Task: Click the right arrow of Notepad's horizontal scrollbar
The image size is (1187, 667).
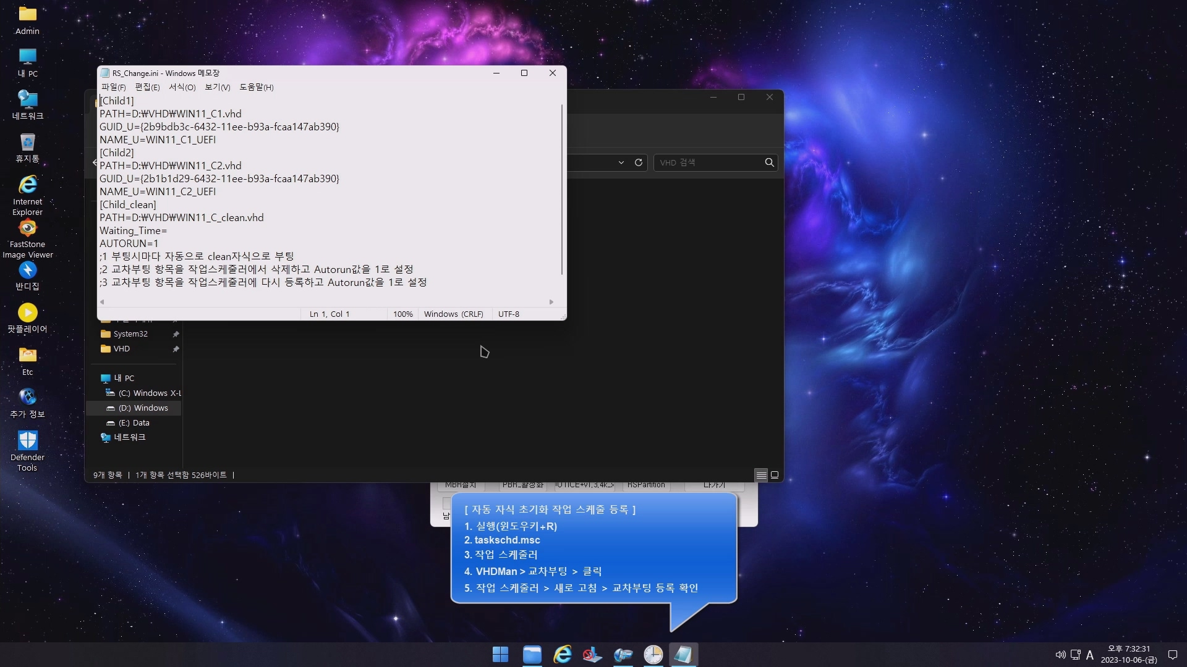Action: pos(551,302)
